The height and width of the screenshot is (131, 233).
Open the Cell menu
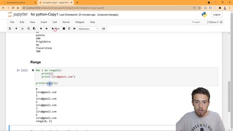[55, 22]
